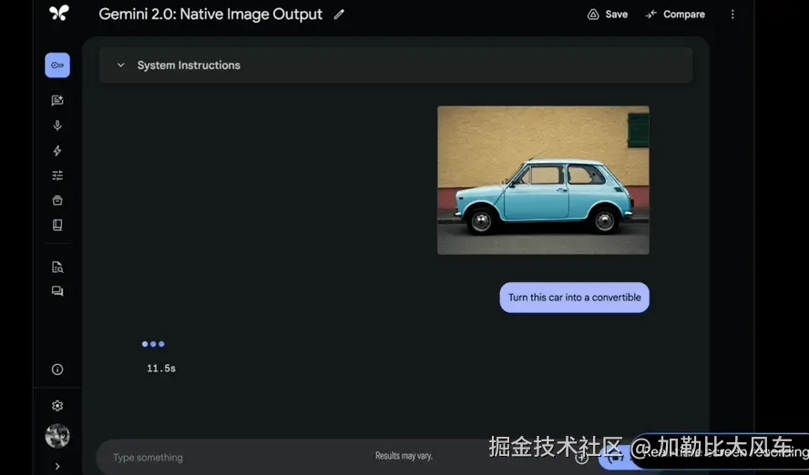Expand the System Instructions panel chevron
Screen dimensions: 809x475
121,66
